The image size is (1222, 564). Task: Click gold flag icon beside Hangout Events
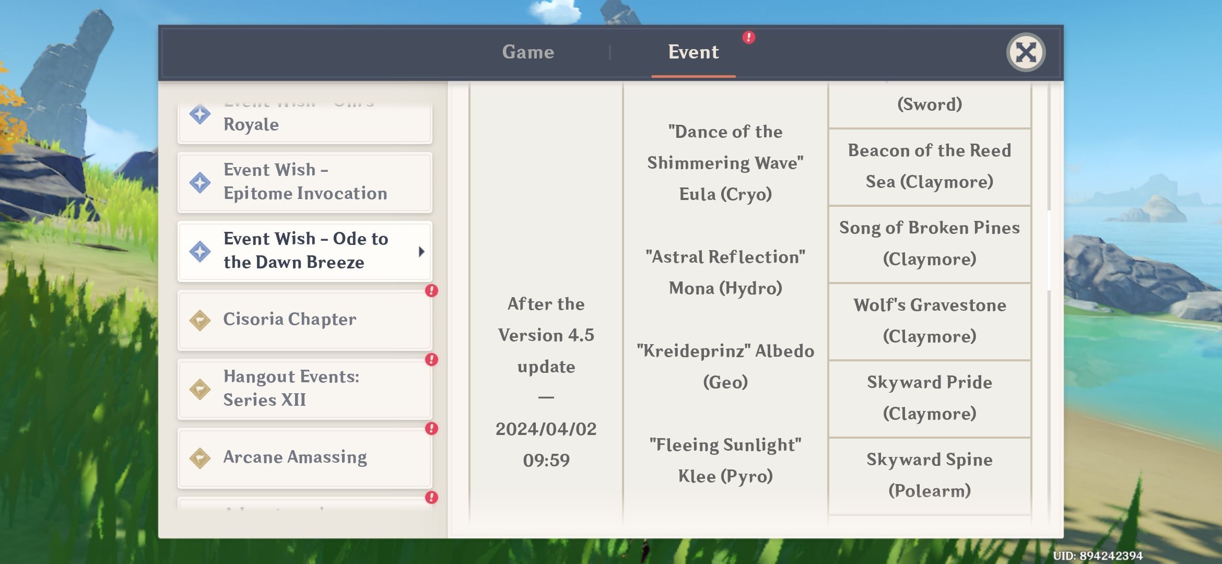(200, 389)
